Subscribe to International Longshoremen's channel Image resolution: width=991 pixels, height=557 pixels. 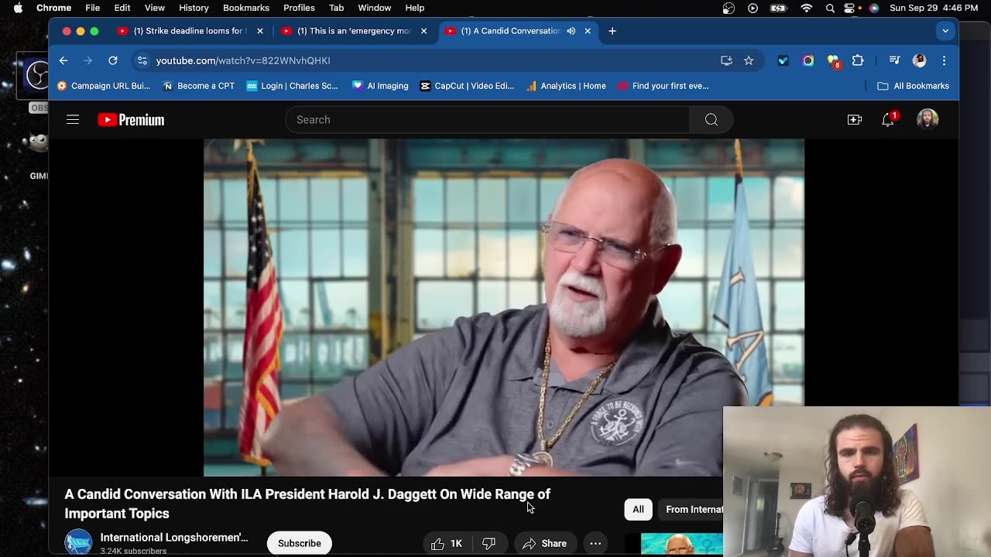(299, 543)
